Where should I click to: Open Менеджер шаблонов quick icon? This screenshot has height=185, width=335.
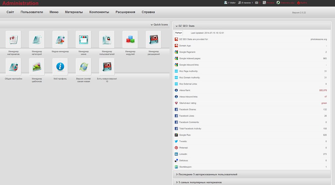pos(37,67)
